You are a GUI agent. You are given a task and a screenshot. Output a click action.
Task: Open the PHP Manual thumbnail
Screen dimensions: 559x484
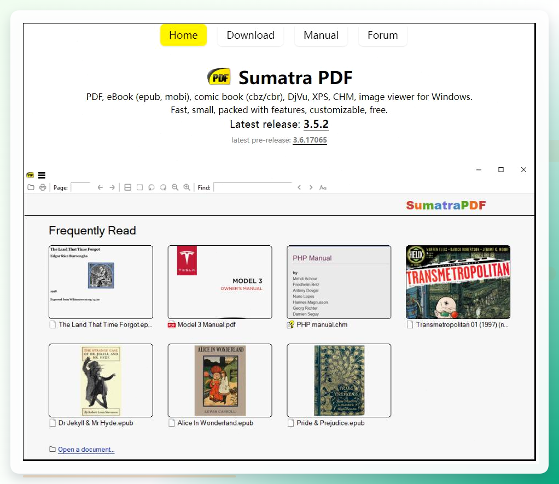pos(339,282)
